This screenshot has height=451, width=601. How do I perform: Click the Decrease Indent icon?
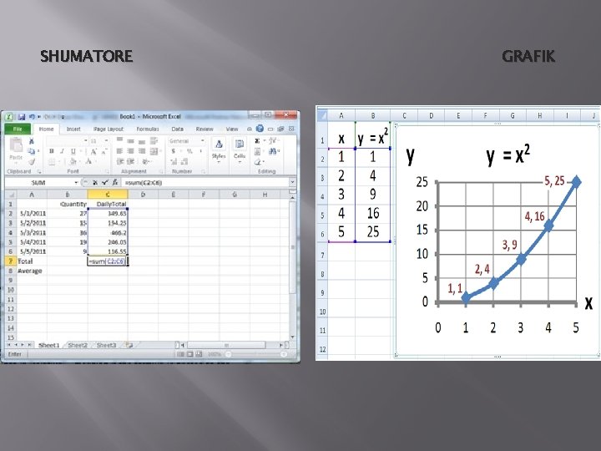click(120, 162)
